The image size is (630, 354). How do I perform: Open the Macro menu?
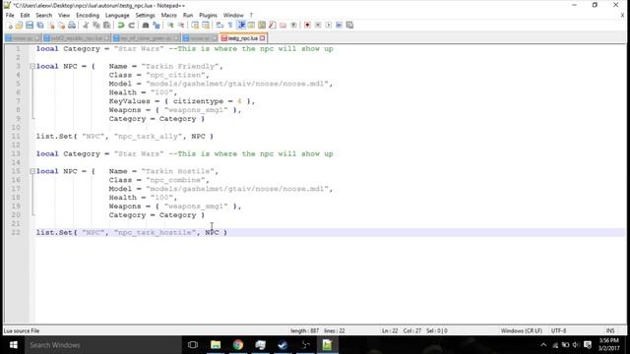pos(168,16)
